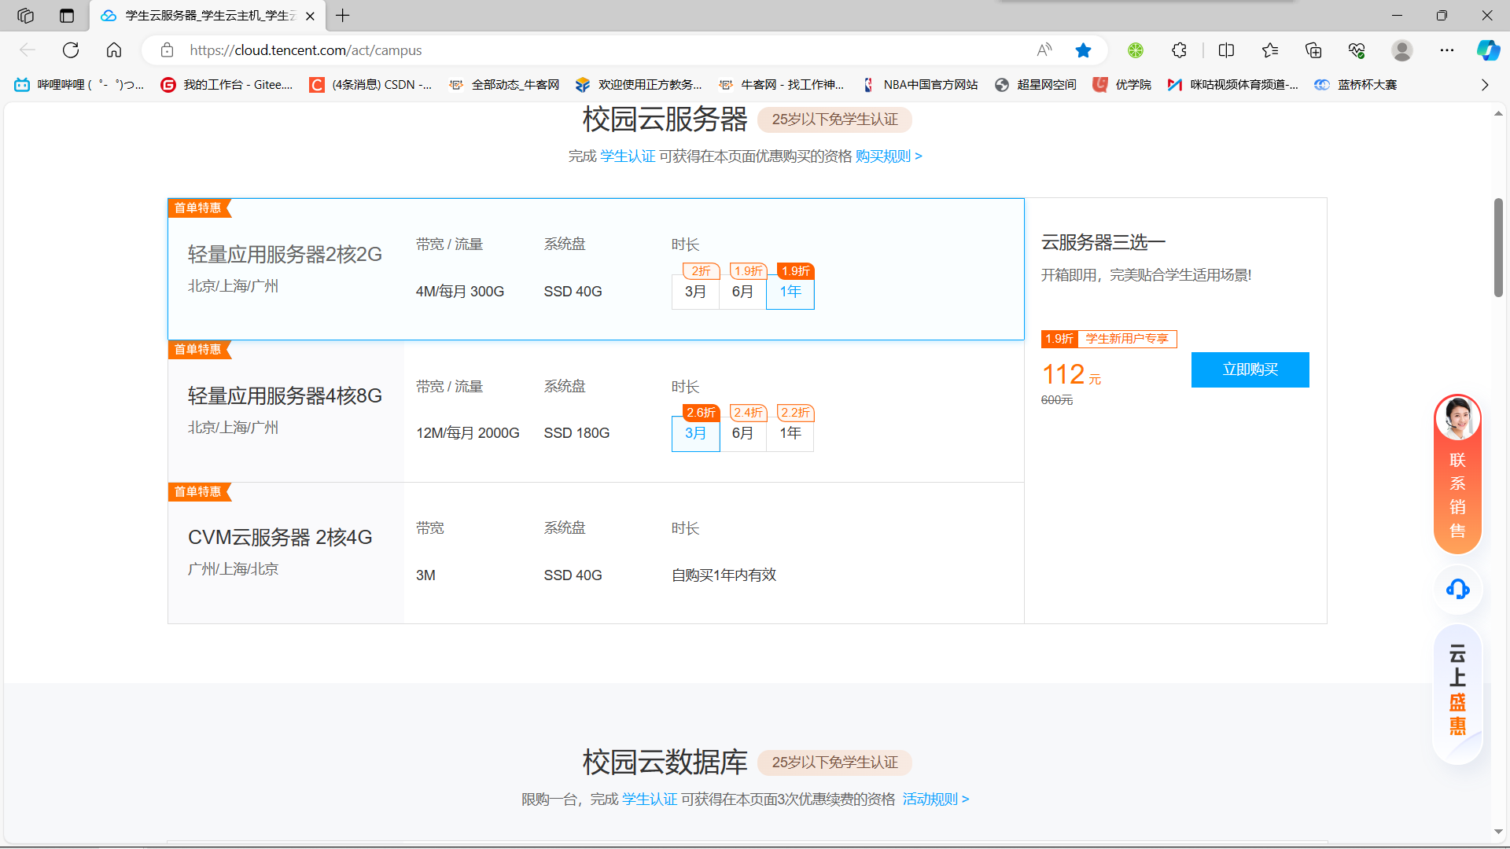Enable read aloud from the address bar
Viewport: 1510px width, 849px height.
click(x=1044, y=50)
